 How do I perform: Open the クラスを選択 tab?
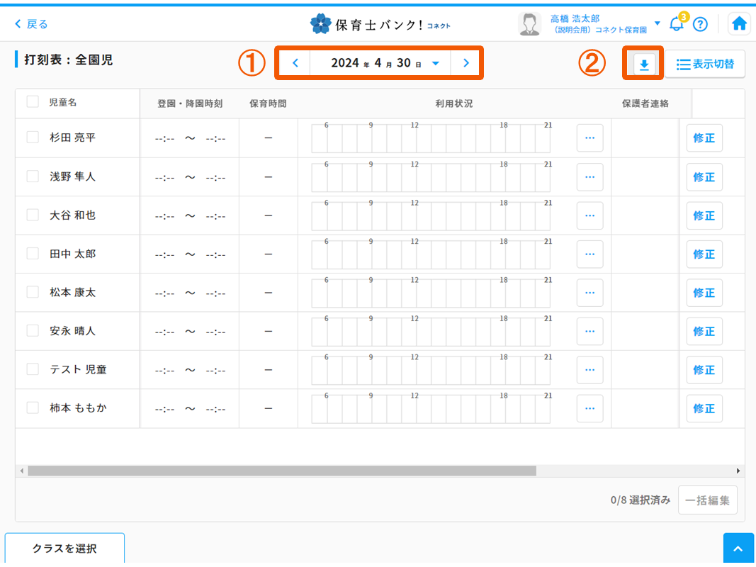[64, 549]
